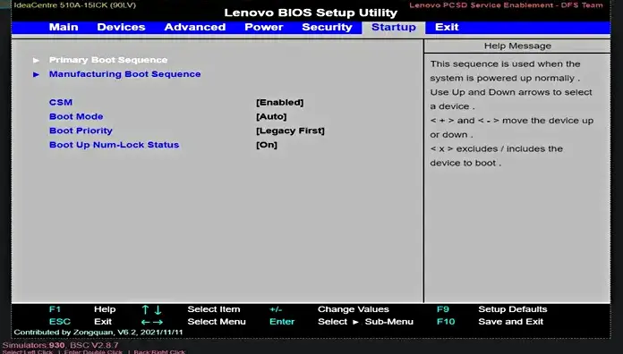The width and height of the screenshot is (623, 354).
Task: Click the F9 Setup Defaults hint
Action: click(492, 309)
